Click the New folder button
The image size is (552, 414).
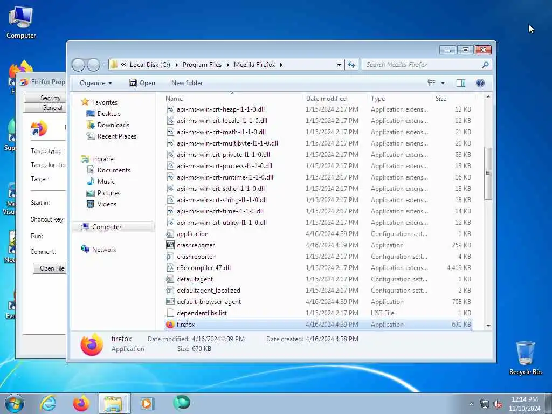pos(187,83)
